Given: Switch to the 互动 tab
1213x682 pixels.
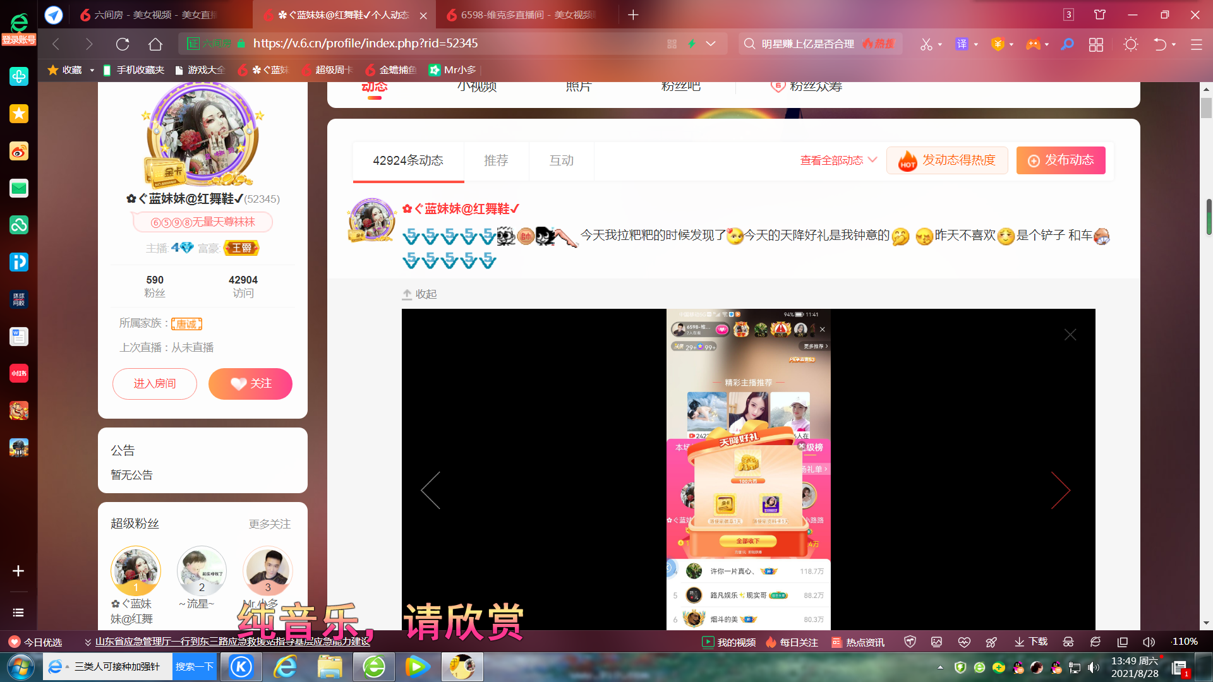Looking at the screenshot, I should point(562,161).
